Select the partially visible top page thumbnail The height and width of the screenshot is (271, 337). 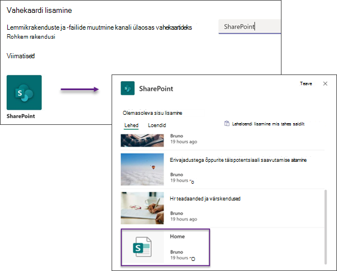[142, 141]
